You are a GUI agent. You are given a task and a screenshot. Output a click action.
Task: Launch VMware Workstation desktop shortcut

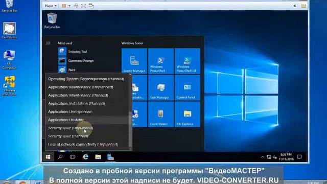click(x=9, y=86)
